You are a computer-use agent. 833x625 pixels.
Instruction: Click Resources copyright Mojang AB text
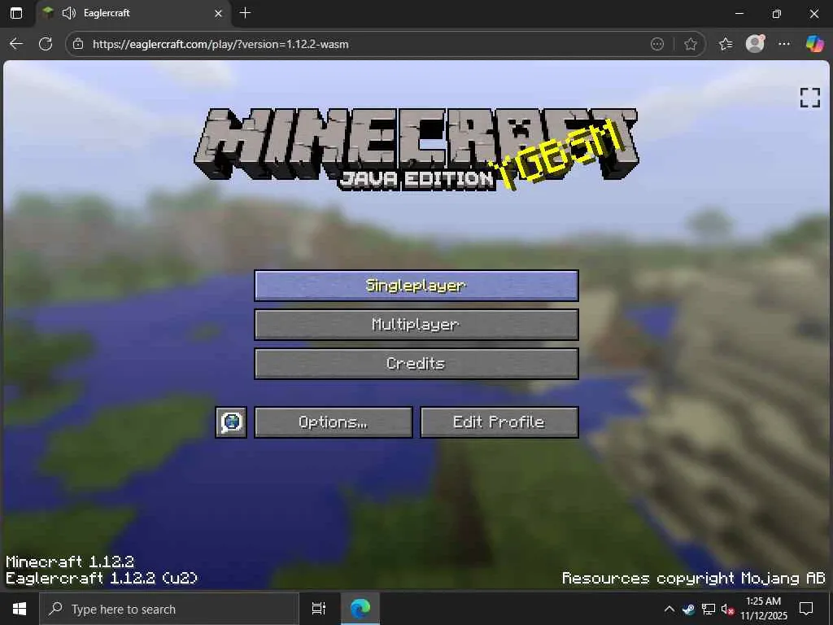pos(693,579)
